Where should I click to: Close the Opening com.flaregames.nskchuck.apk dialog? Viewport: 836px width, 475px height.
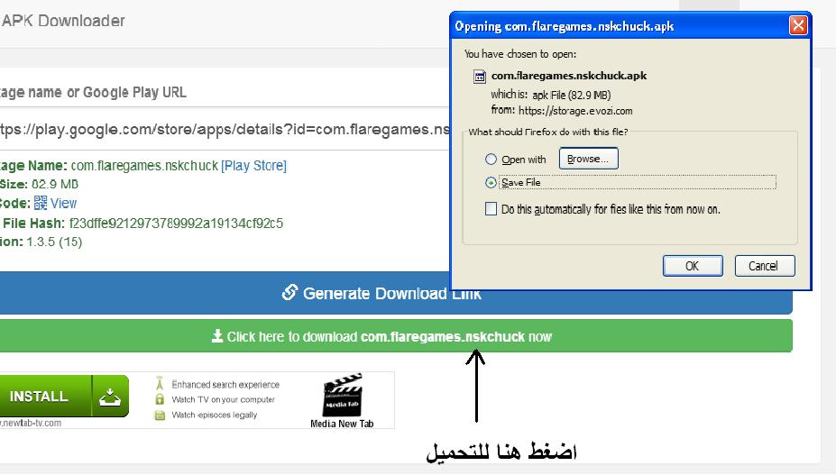pyautogui.click(x=798, y=25)
